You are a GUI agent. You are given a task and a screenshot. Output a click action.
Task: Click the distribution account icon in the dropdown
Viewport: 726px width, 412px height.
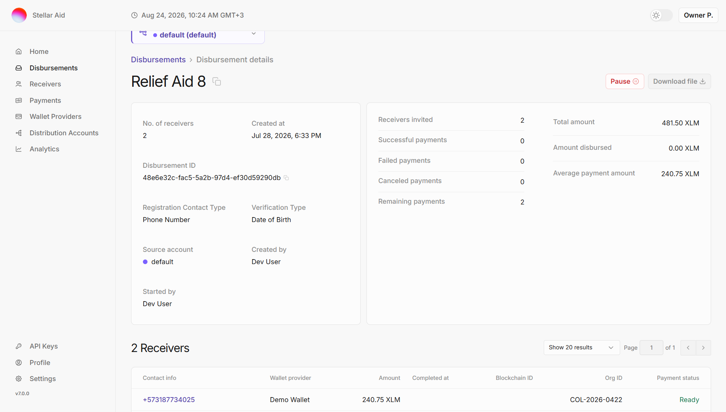143,34
